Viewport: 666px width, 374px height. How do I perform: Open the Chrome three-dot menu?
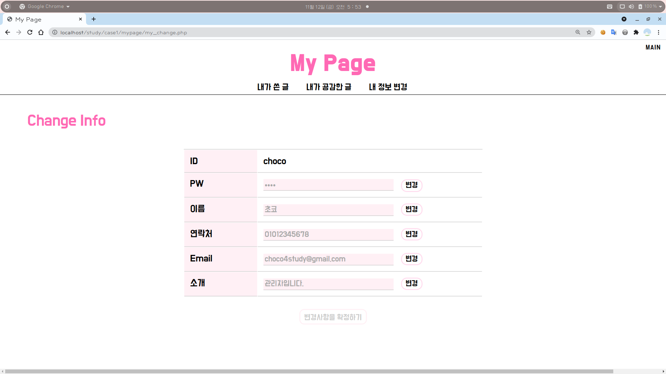point(658,32)
